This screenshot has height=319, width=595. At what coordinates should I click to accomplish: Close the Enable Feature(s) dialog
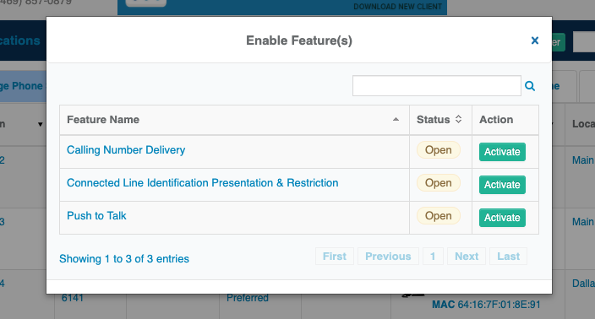pos(535,41)
